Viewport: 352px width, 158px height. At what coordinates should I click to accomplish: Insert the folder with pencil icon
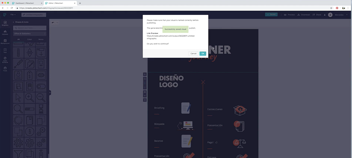point(30,64)
